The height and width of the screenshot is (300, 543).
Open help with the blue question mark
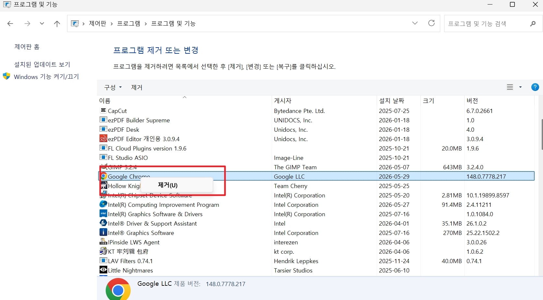[x=535, y=87]
